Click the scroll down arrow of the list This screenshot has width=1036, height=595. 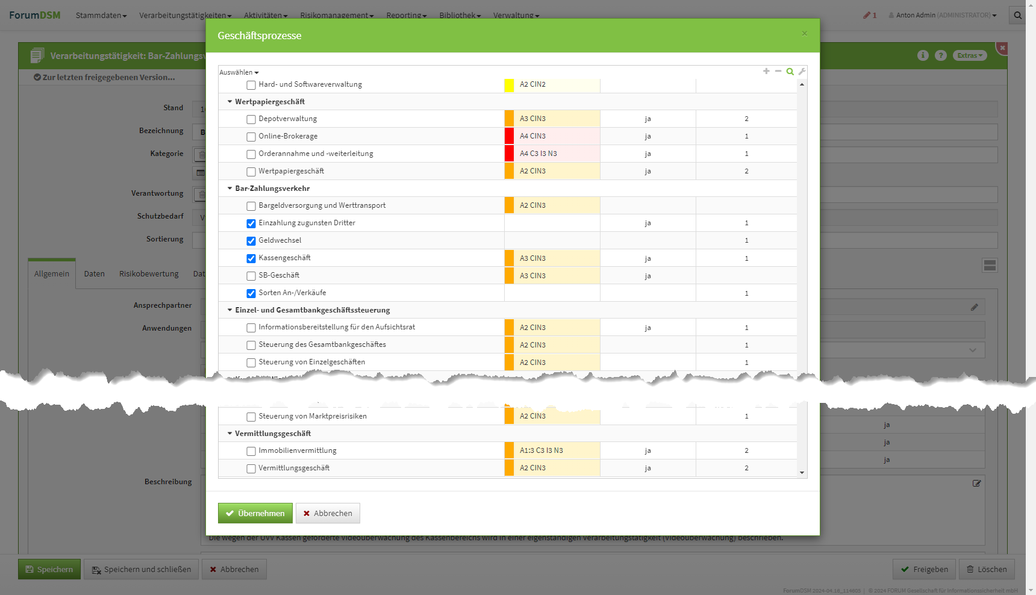click(802, 473)
